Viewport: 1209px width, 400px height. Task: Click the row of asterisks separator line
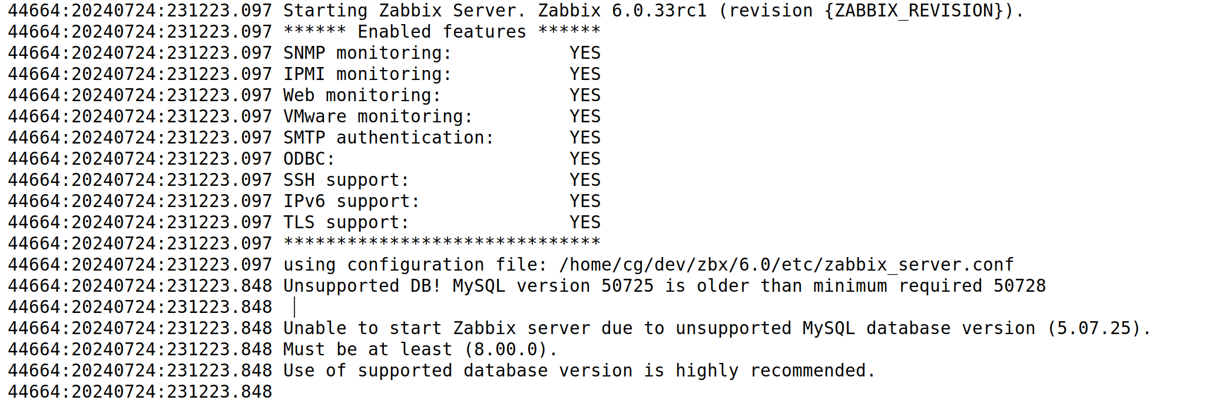click(x=442, y=243)
